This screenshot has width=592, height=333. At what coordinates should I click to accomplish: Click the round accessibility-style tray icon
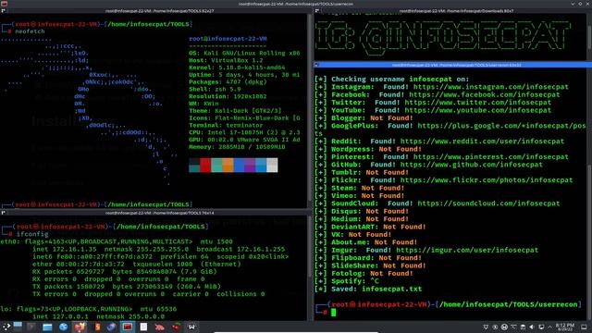tap(504, 327)
